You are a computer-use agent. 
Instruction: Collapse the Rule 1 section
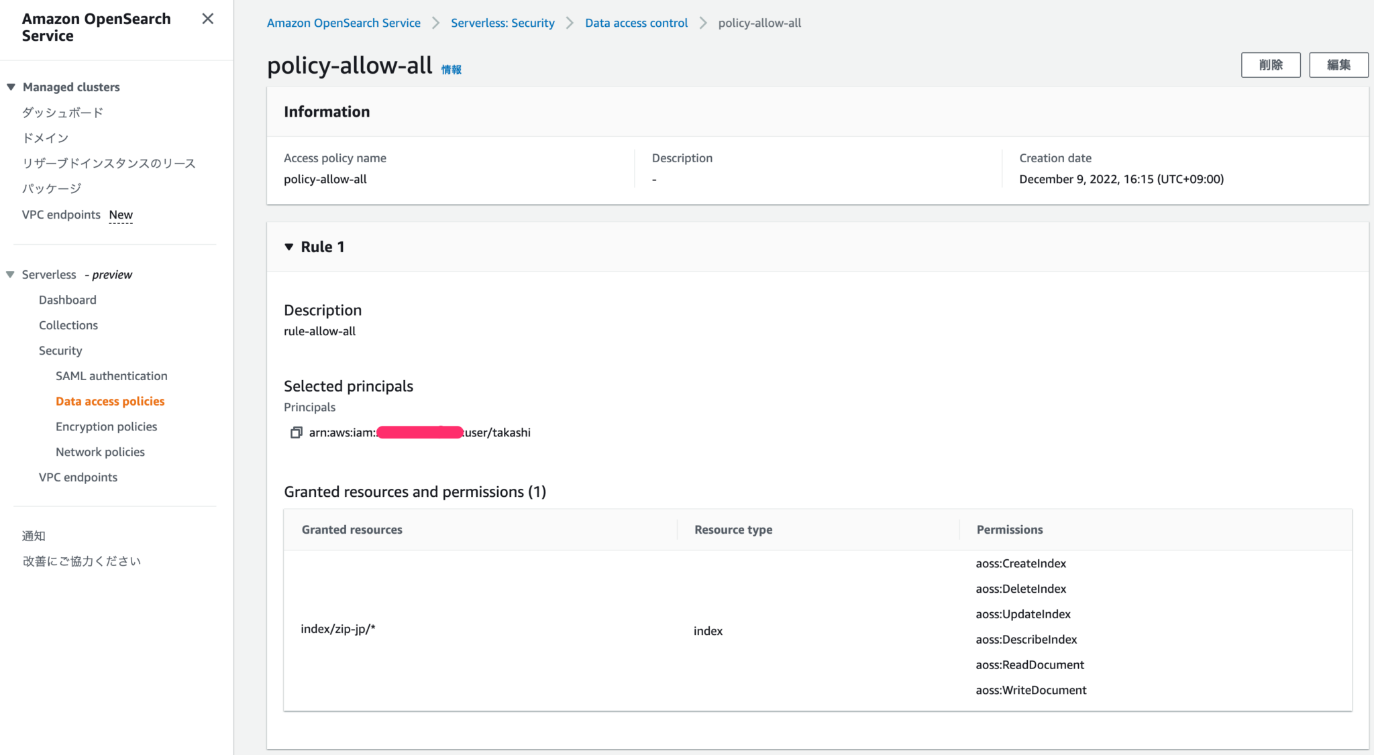pyautogui.click(x=288, y=247)
